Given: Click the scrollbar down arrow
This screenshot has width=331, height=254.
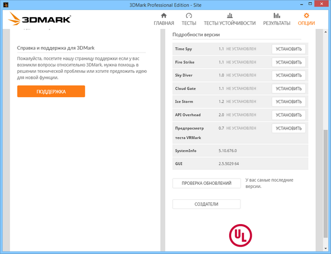Looking at the screenshot, I should click(325, 248).
